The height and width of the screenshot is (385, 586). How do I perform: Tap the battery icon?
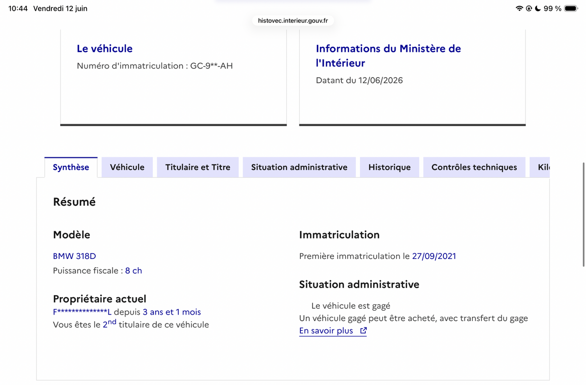571,8
